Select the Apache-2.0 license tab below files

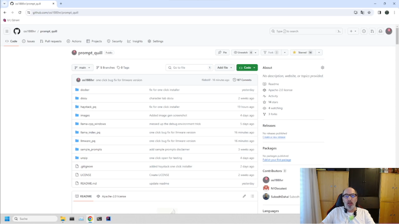tap(111, 196)
